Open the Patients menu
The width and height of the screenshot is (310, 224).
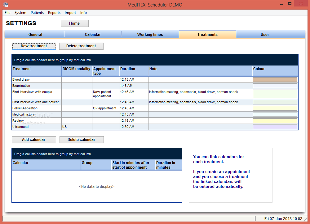coord(37,13)
